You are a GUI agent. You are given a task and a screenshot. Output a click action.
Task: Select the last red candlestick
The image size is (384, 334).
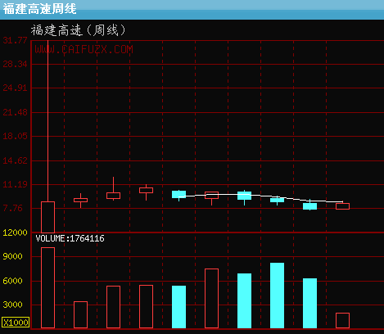click(x=342, y=206)
